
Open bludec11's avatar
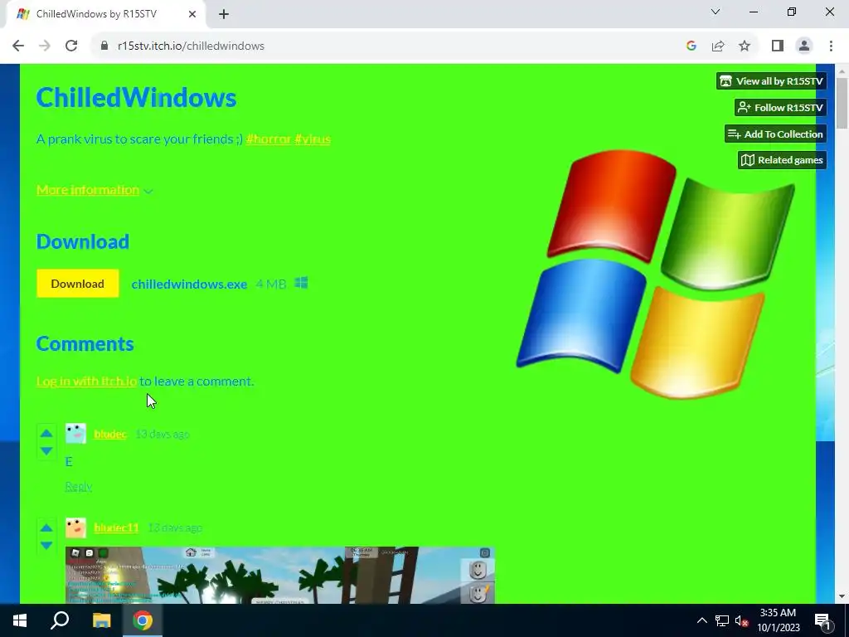tap(75, 528)
